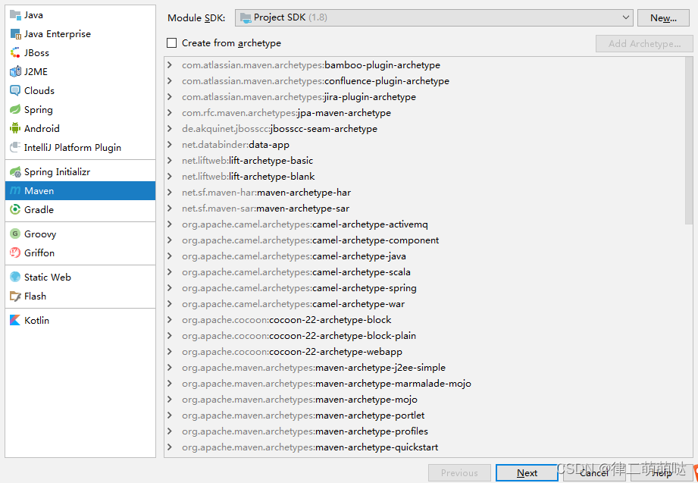698x483 pixels.
Task: Select camel-archetype-component row text
Action: (310, 240)
